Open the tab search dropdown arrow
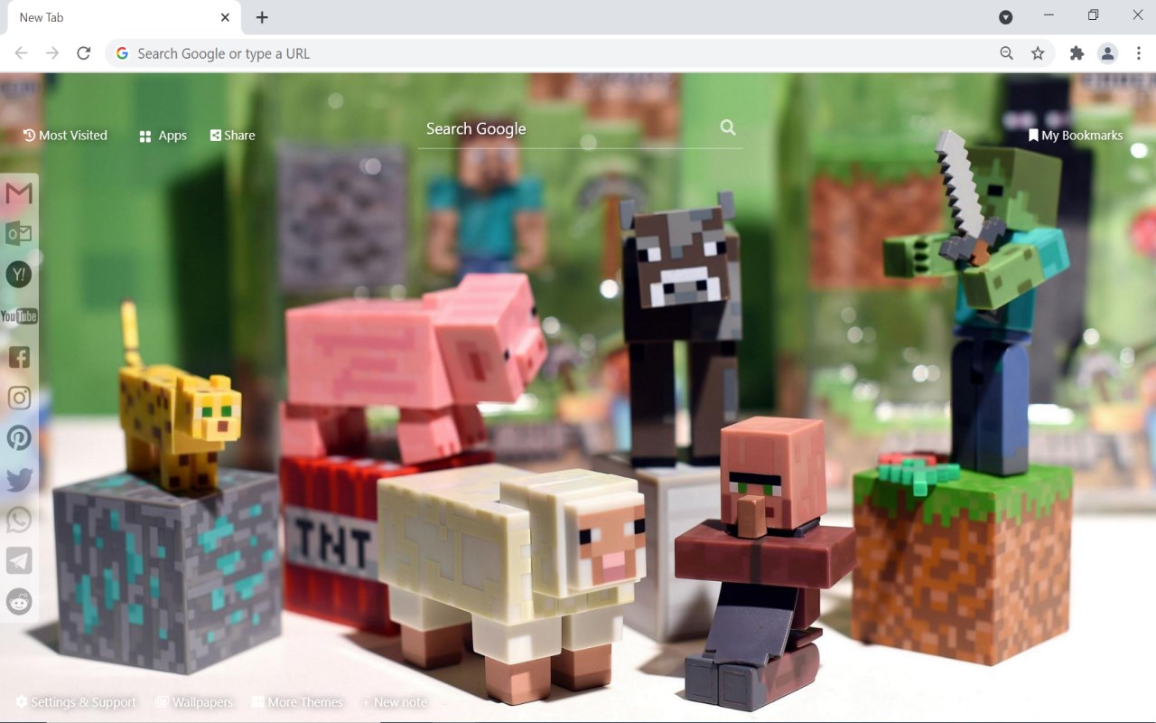Screen dimensions: 1156x723 (1005, 17)
